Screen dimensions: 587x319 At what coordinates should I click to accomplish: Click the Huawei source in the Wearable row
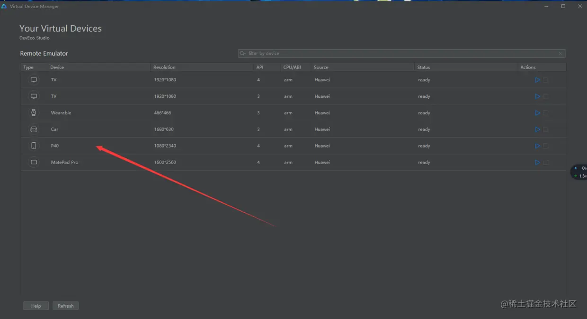pos(322,113)
